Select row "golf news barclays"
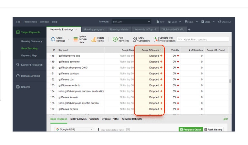The width and height of the screenshot is (248, 145). point(138,73)
